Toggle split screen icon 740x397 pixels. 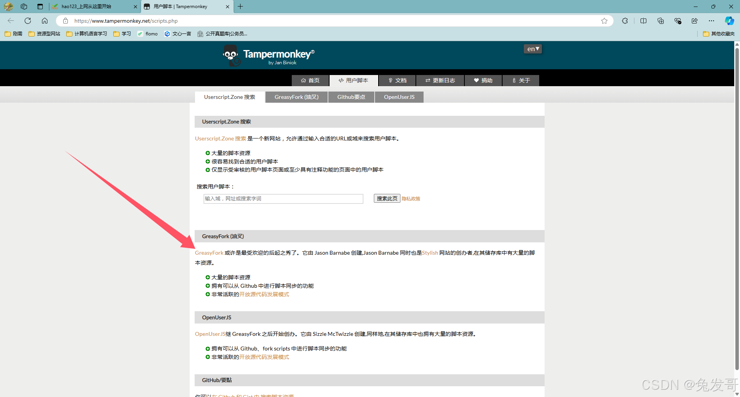[643, 21]
